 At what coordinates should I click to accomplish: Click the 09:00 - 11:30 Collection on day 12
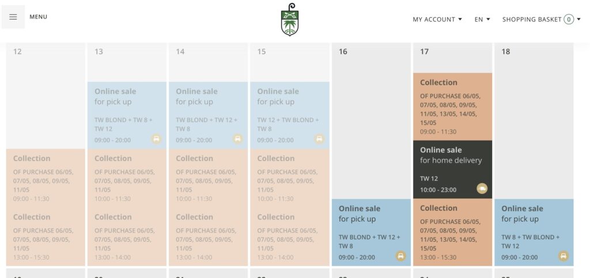click(x=46, y=177)
